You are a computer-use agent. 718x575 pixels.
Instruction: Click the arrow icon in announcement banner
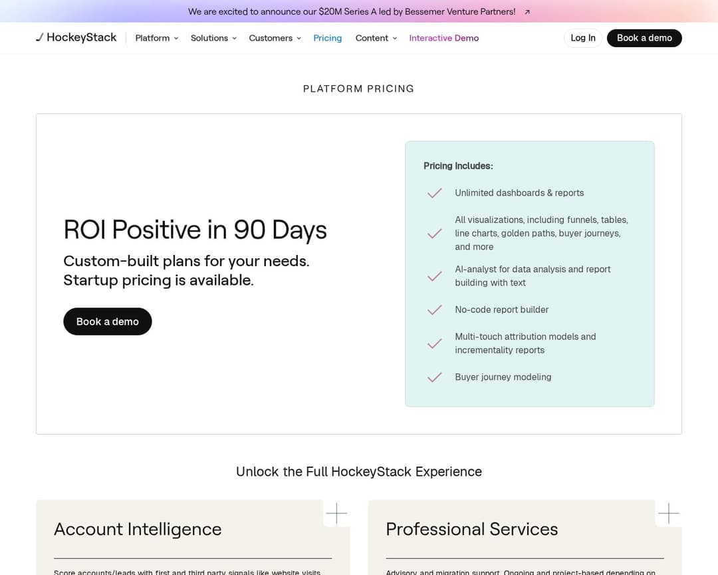coord(527,12)
